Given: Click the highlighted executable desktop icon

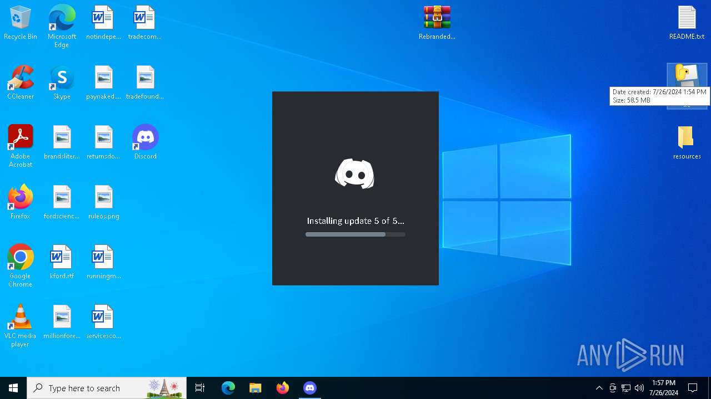Looking at the screenshot, I should [x=687, y=86].
